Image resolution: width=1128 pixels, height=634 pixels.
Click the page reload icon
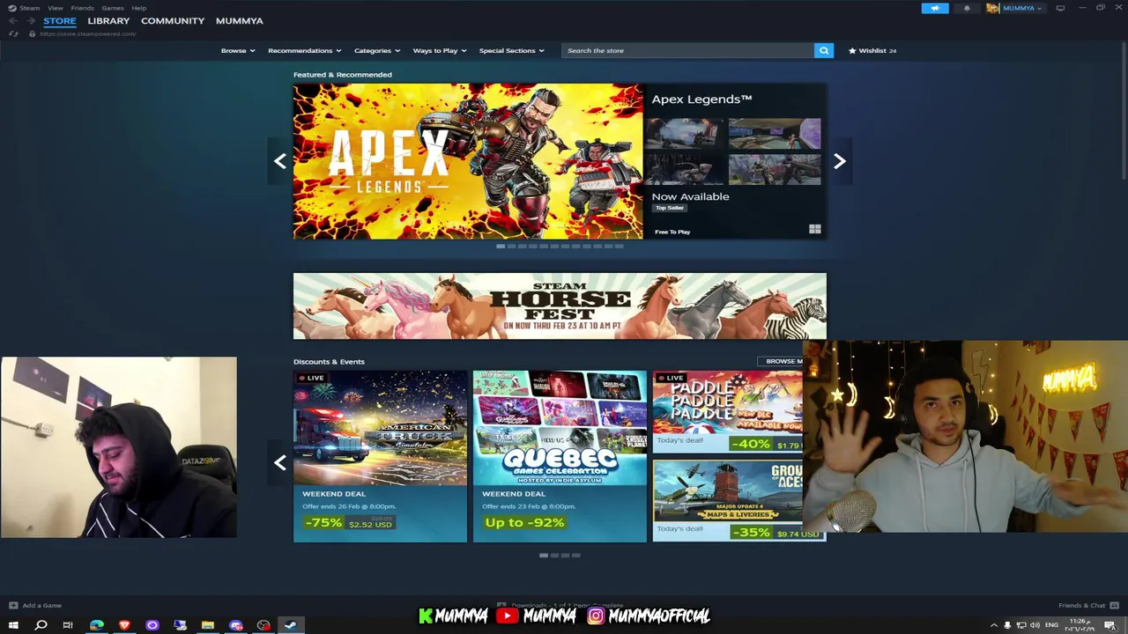(x=13, y=33)
